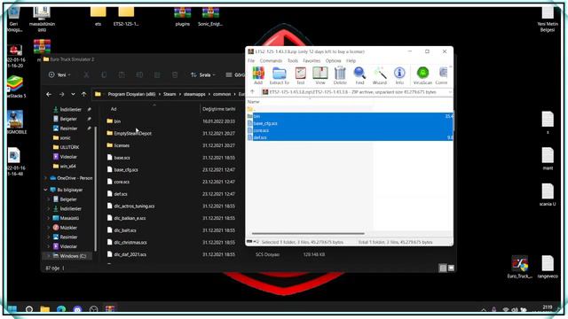The image size is (568, 319).
Task: Select the Sonic_Enigt archive desktop icon
Action: point(210,16)
